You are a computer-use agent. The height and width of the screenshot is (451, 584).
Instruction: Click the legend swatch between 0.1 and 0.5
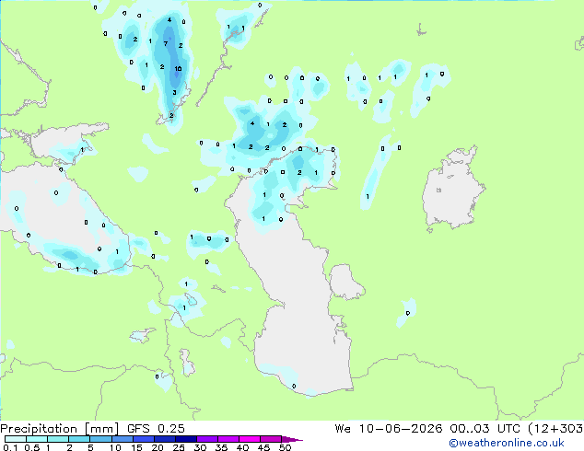pyautogui.click(x=16, y=439)
